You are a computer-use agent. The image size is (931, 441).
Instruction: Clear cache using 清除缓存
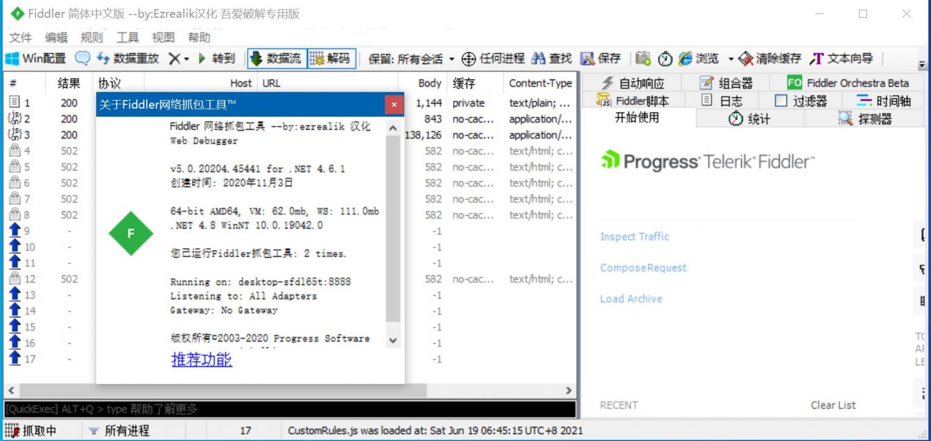coord(770,59)
